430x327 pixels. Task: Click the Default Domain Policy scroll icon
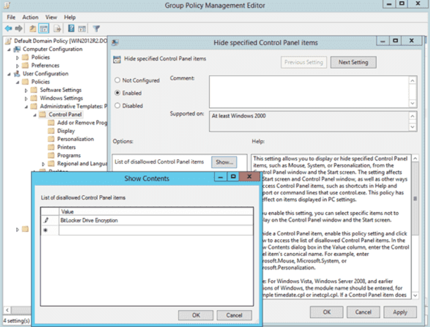pos(9,41)
